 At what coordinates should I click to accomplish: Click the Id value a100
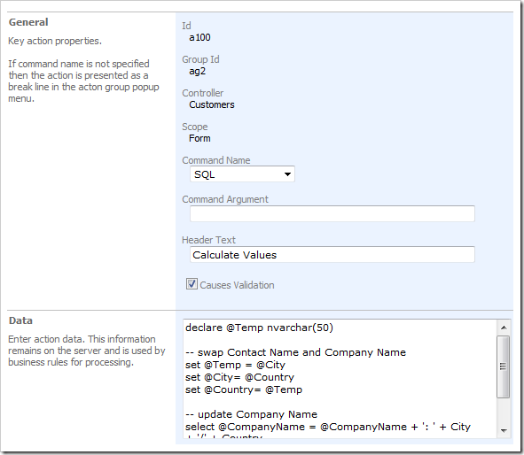pyautogui.click(x=199, y=37)
